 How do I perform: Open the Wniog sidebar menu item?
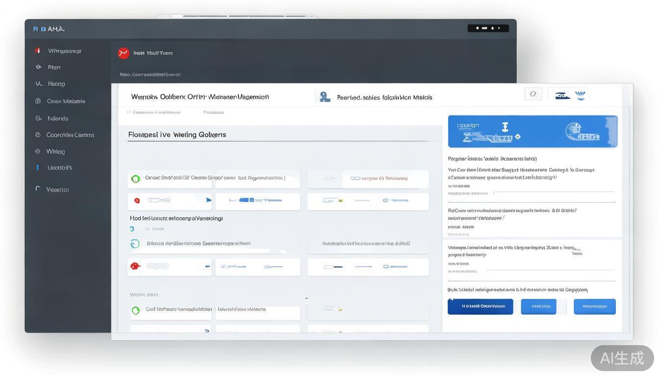click(x=55, y=151)
